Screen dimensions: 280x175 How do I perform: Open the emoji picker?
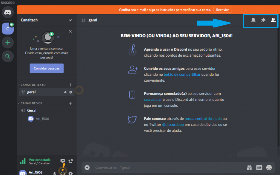point(269,167)
